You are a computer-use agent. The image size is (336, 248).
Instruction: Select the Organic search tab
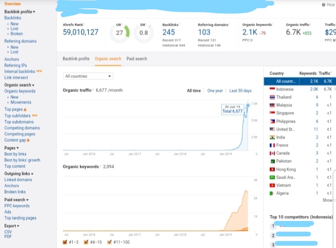click(x=108, y=59)
